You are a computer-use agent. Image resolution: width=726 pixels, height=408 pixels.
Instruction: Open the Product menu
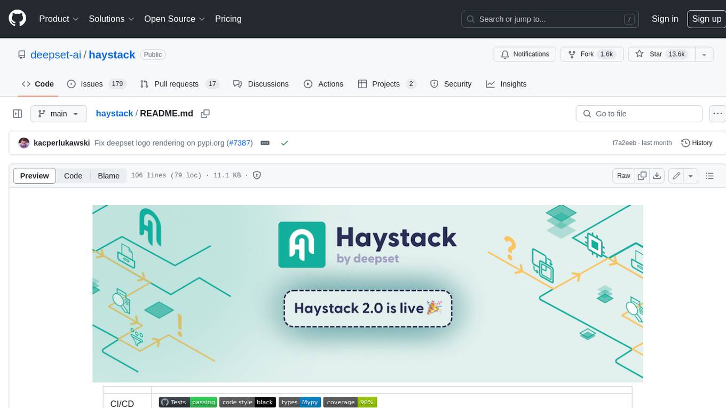(x=59, y=19)
